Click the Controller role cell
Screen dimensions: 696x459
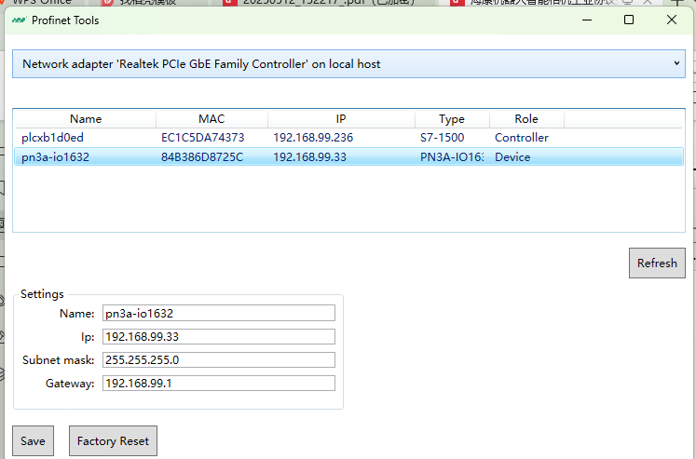click(522, 138)
